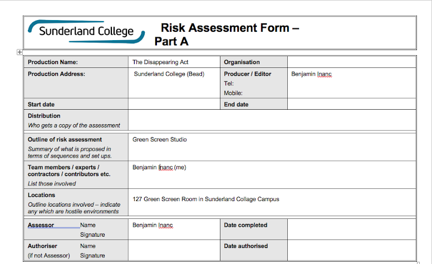The height and width of the screenshot is (264, 432).
Task: Click the "Green Screen Studio" outline text
Action: pyautogui.click(x=160, y=139)
